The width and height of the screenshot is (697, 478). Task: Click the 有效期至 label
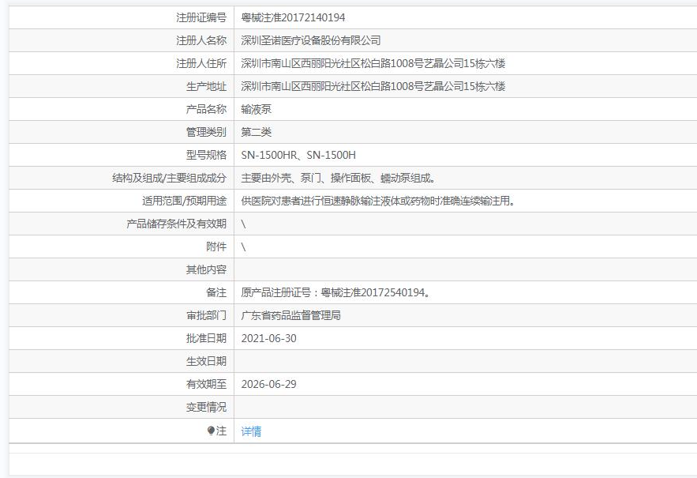click(206, 384)
